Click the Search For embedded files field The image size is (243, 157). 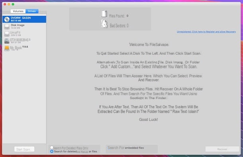click(132, 149)
